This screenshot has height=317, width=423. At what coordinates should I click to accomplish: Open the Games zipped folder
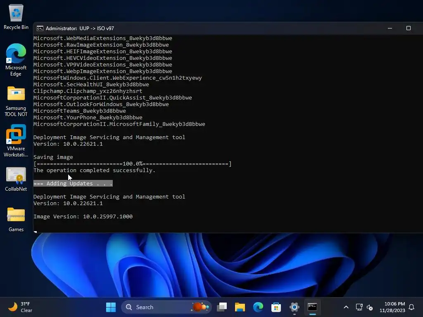tap(16, 220)
